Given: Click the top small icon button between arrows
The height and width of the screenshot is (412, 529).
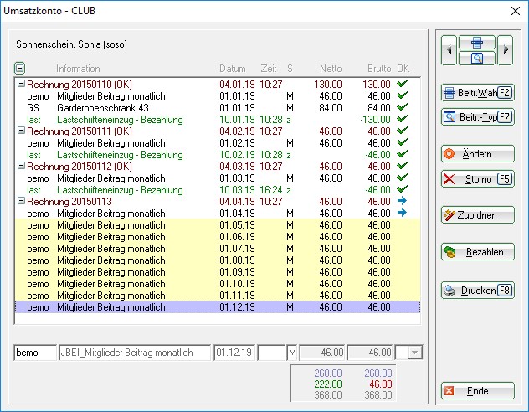Looking at the screenshot, I should coord(477,42).
